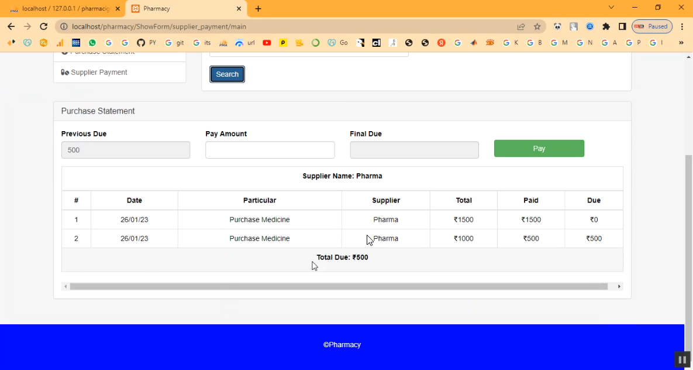Focus the Pay Amount input field
The height and width of the screenshot is (370, 693).
point(270,150)
